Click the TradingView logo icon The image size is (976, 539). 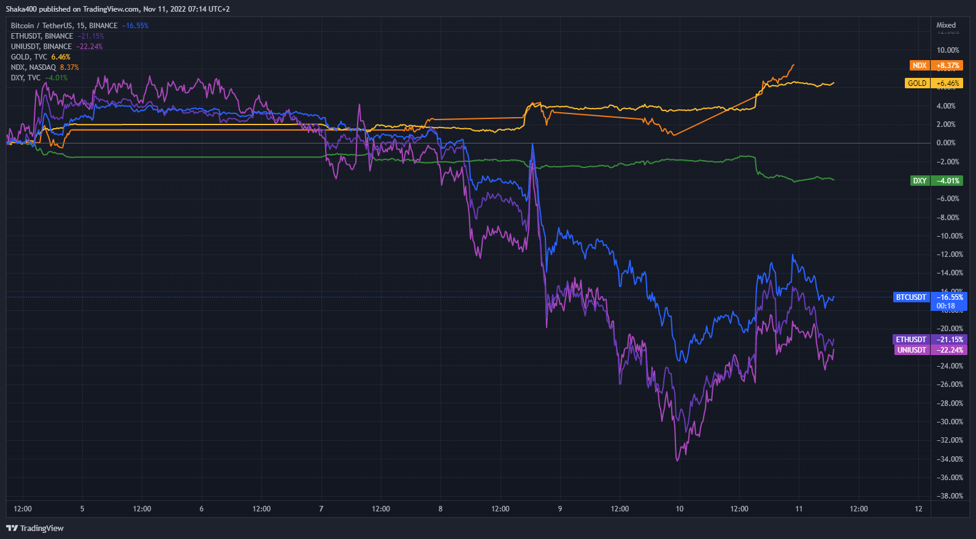click(x=12, y=528)
